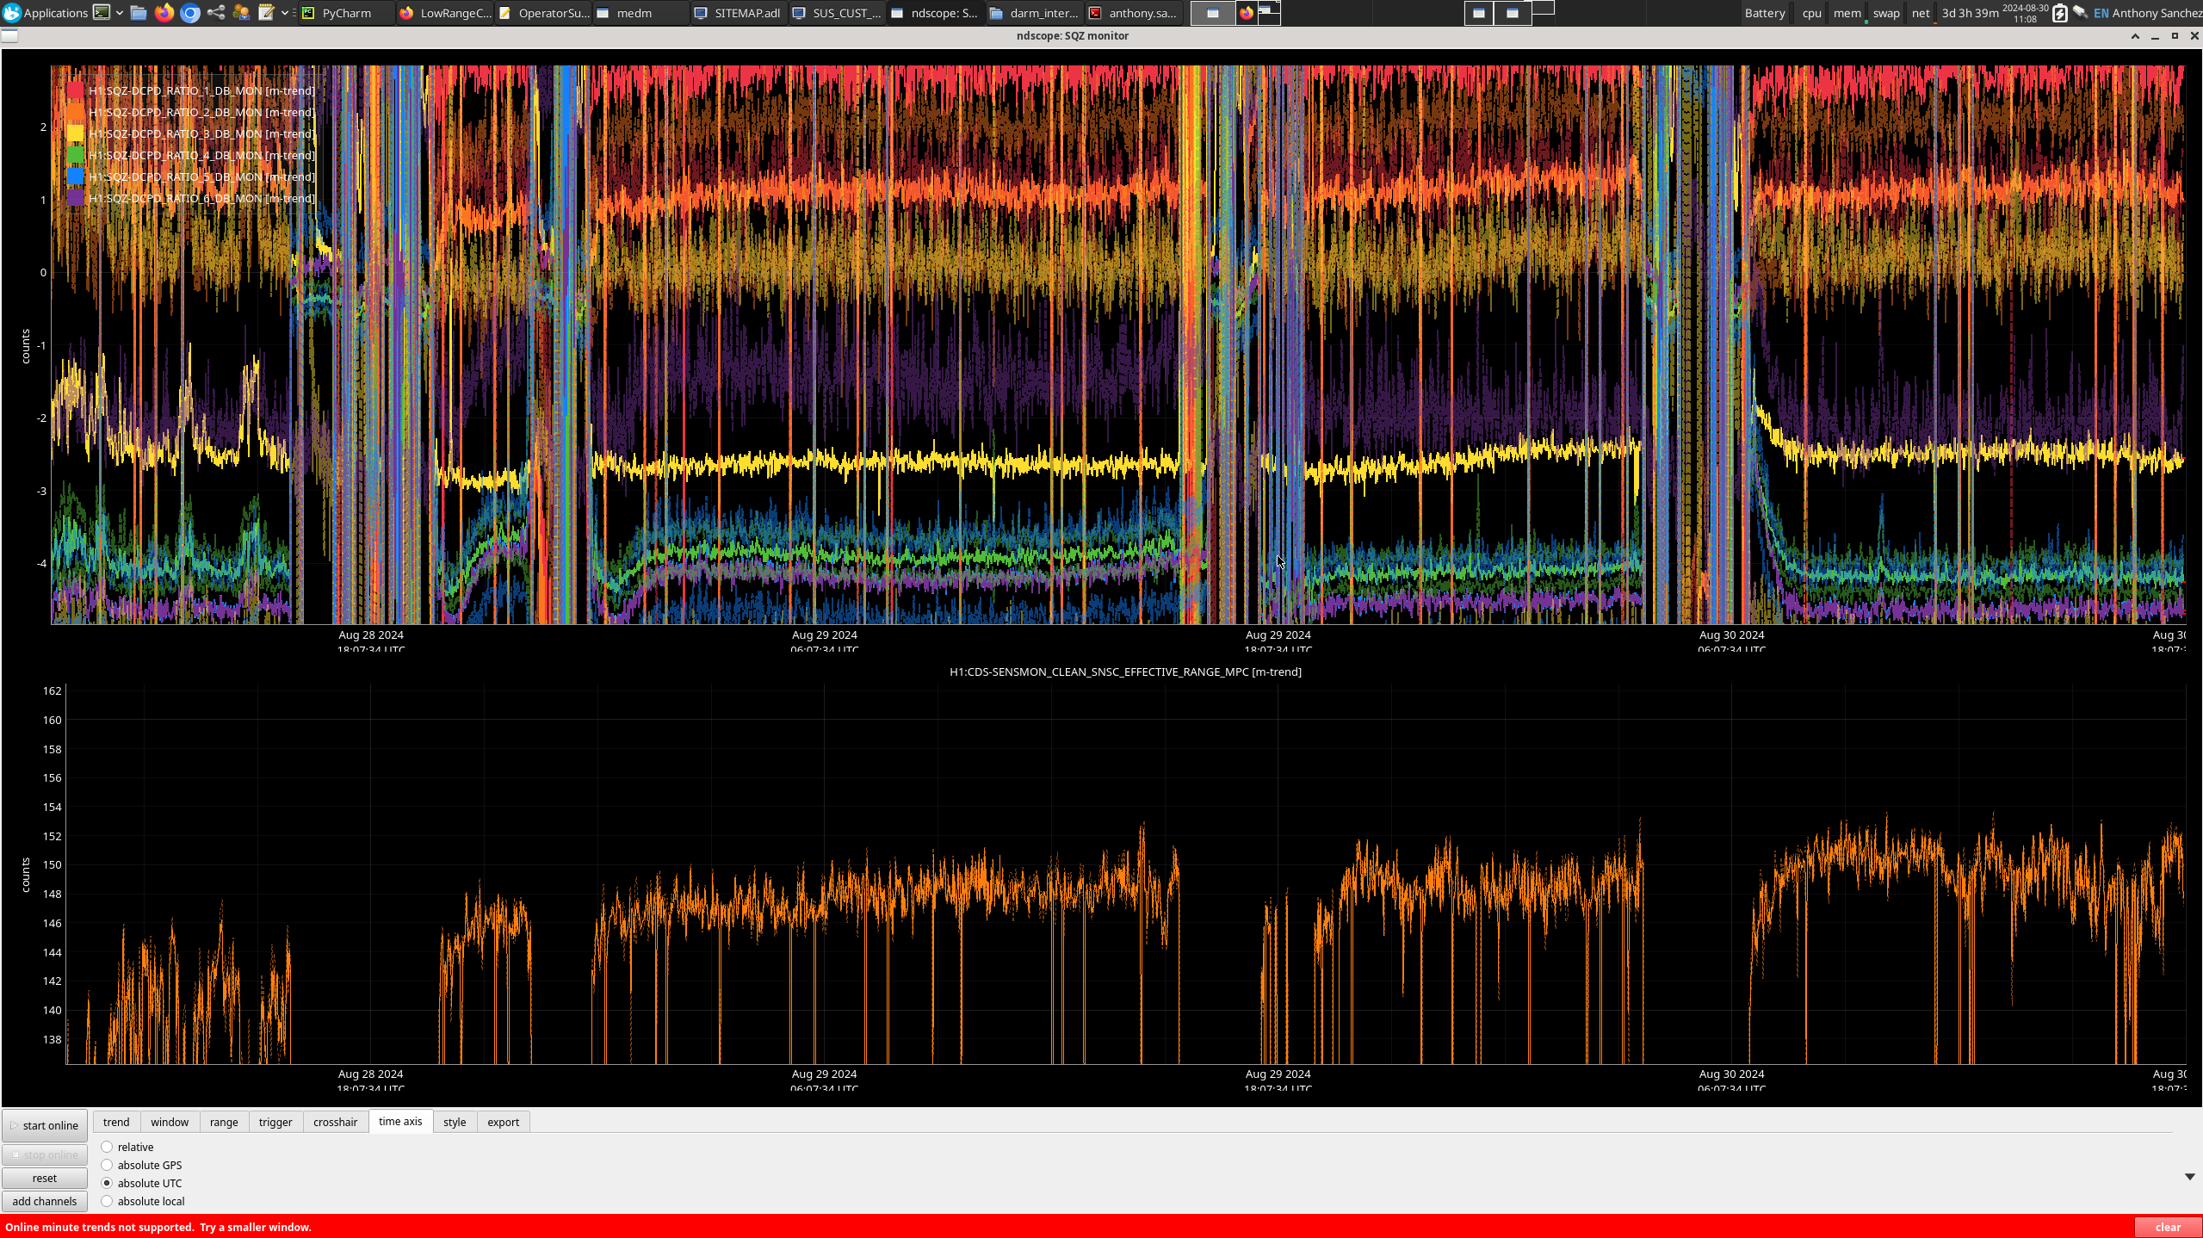This screenshot has width=2203, height=1238.
Task: Switch to the PyCharm taskbar window
Action: (347, 13)
